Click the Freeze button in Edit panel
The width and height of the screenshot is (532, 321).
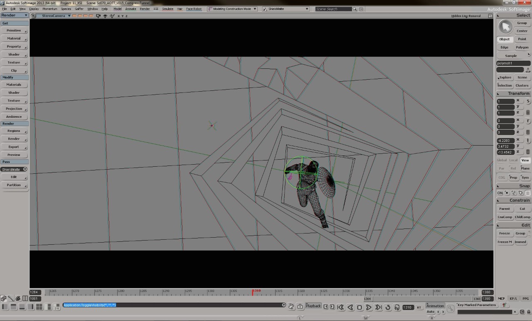pos(505,233)
